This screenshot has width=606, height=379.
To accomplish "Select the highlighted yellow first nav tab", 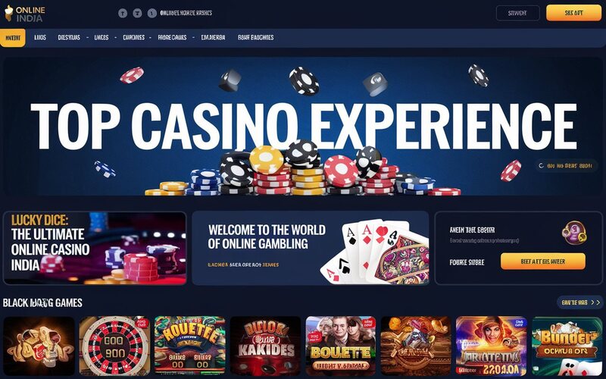I will (13, 37).
